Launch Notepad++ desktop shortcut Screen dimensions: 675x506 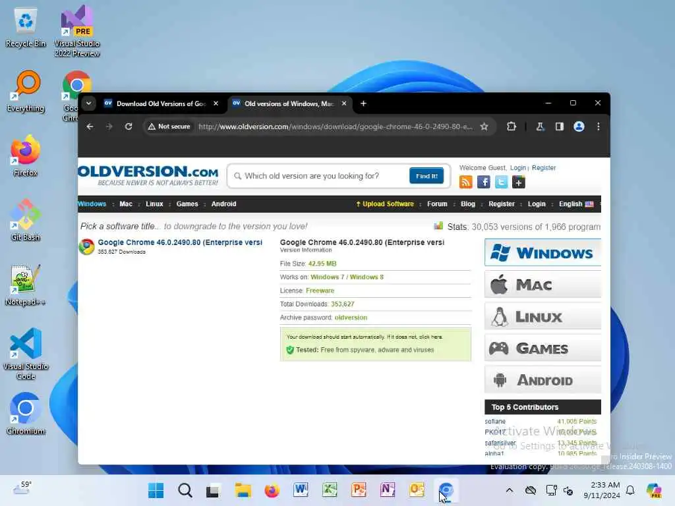pos(26,285)
